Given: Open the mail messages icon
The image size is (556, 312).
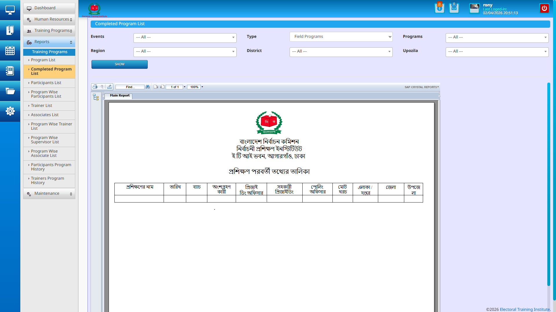Looking at the screenshot, I should tap(454, 8).
